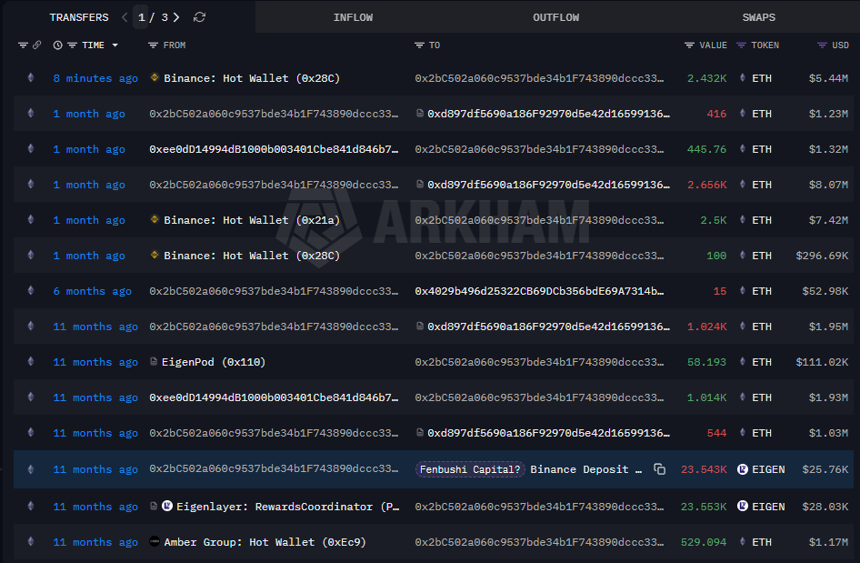Screen dimensions: 860x563
Task: Expand the TIME sort dropdown arrow
Action: pyautogui.click(x=115, y=45)
